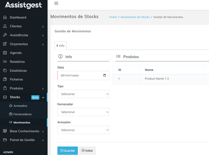Click the Relatórios list icon
The image size is (209, 155).
[5, 62]
